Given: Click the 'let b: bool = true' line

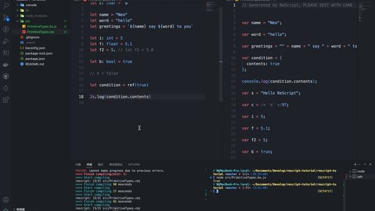Looking at the screenshot, I should click(111, 62).
